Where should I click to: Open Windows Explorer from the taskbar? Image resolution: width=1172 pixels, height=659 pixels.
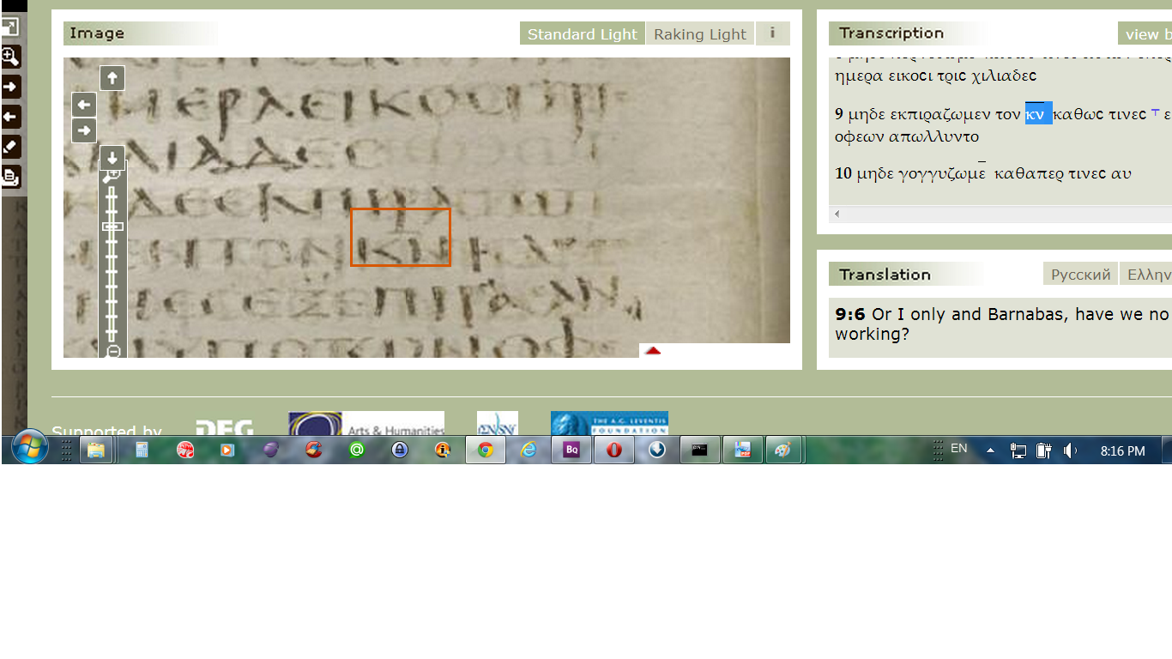pos(95,450)
